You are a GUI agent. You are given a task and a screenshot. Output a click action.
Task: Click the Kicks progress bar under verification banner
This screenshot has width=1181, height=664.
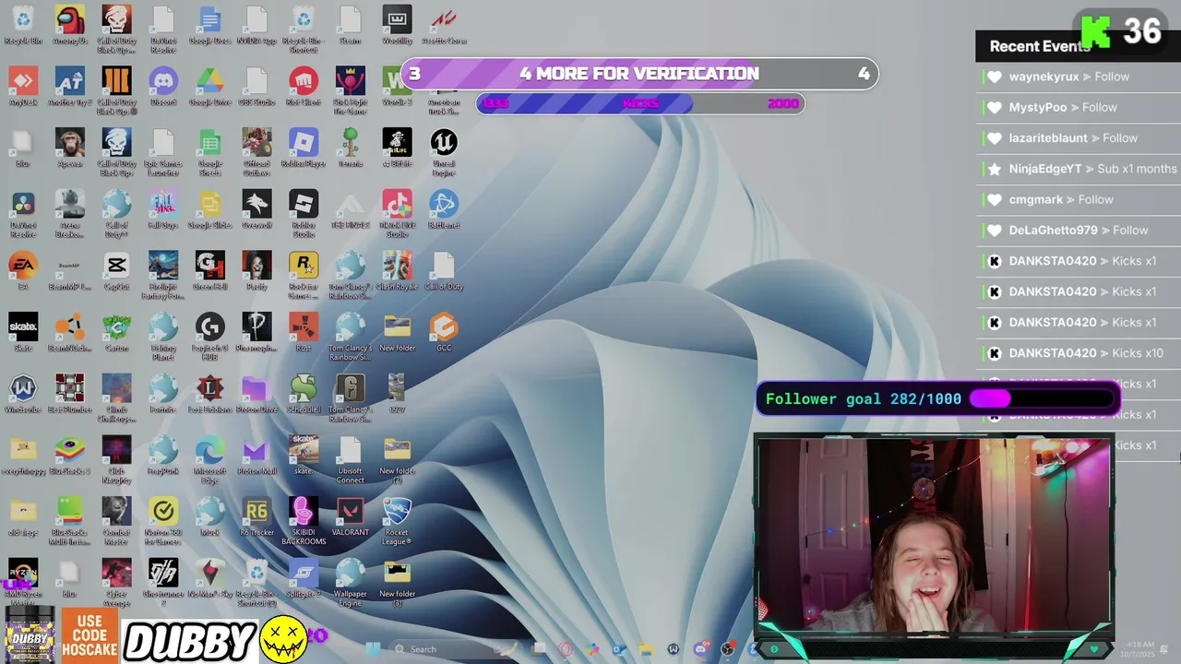pos(640,103)
